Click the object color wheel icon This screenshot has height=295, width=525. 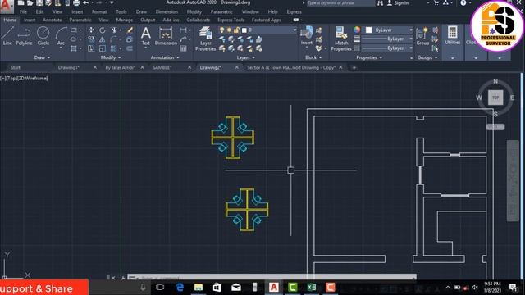coord(357,29)
